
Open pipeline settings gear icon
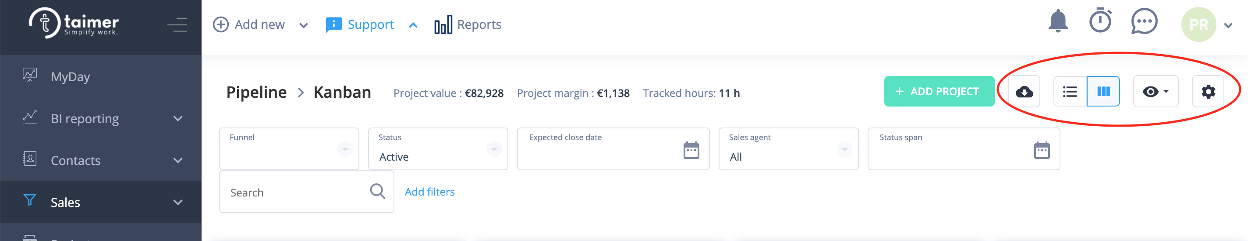pyautogui.click(x=1208, y=91)
